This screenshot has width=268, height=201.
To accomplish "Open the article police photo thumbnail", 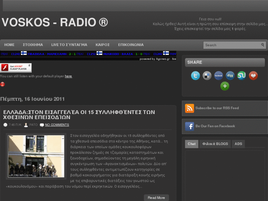I will pos(36,156).
